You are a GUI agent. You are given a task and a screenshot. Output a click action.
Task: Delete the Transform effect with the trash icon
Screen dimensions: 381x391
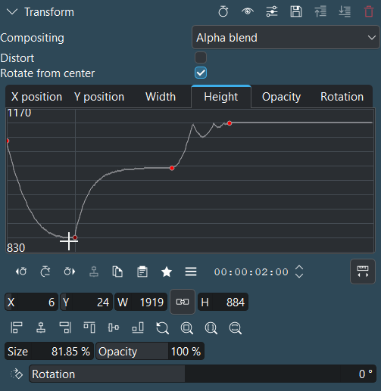369,11
